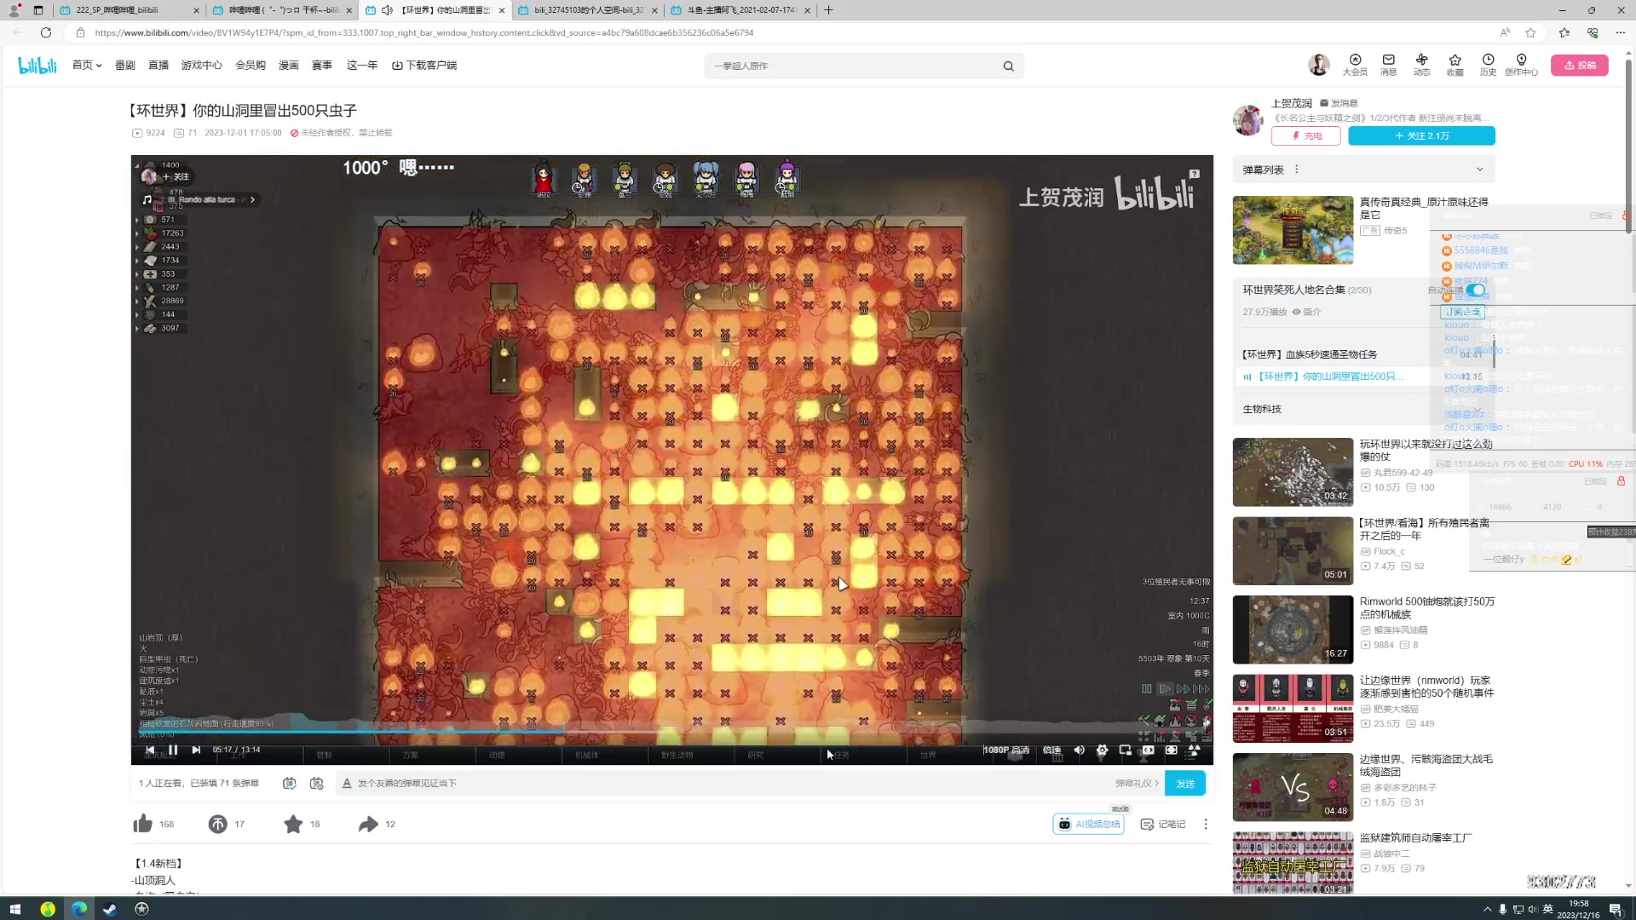Image resolution: width=1636 pixels, height=920 pixels.
Task: Open 上贺茂润 uploader avatar
Action: pyautogui.click(x=1248, y=120)
